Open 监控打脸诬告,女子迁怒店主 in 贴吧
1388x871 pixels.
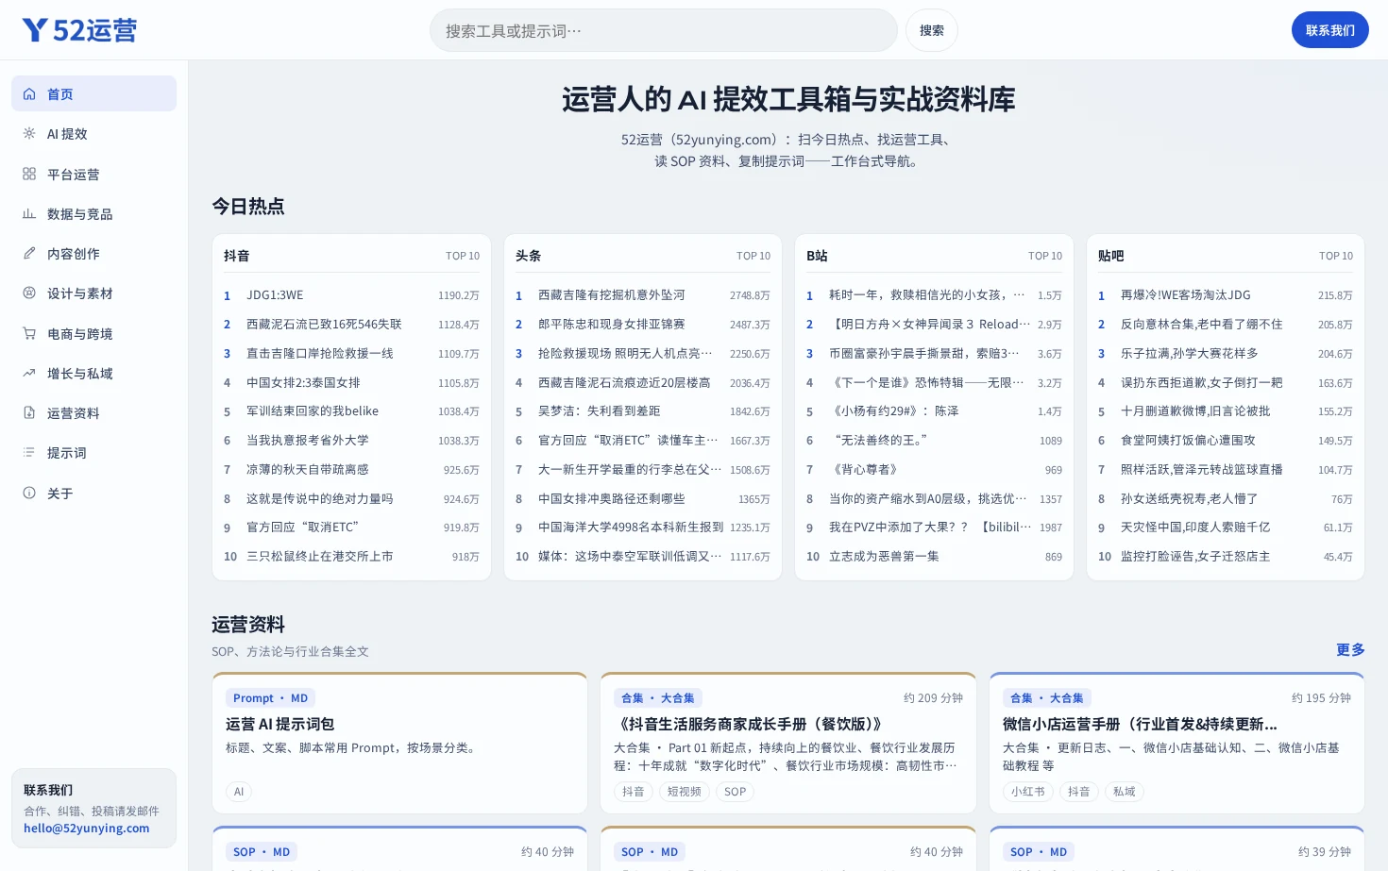[1226, 557]
